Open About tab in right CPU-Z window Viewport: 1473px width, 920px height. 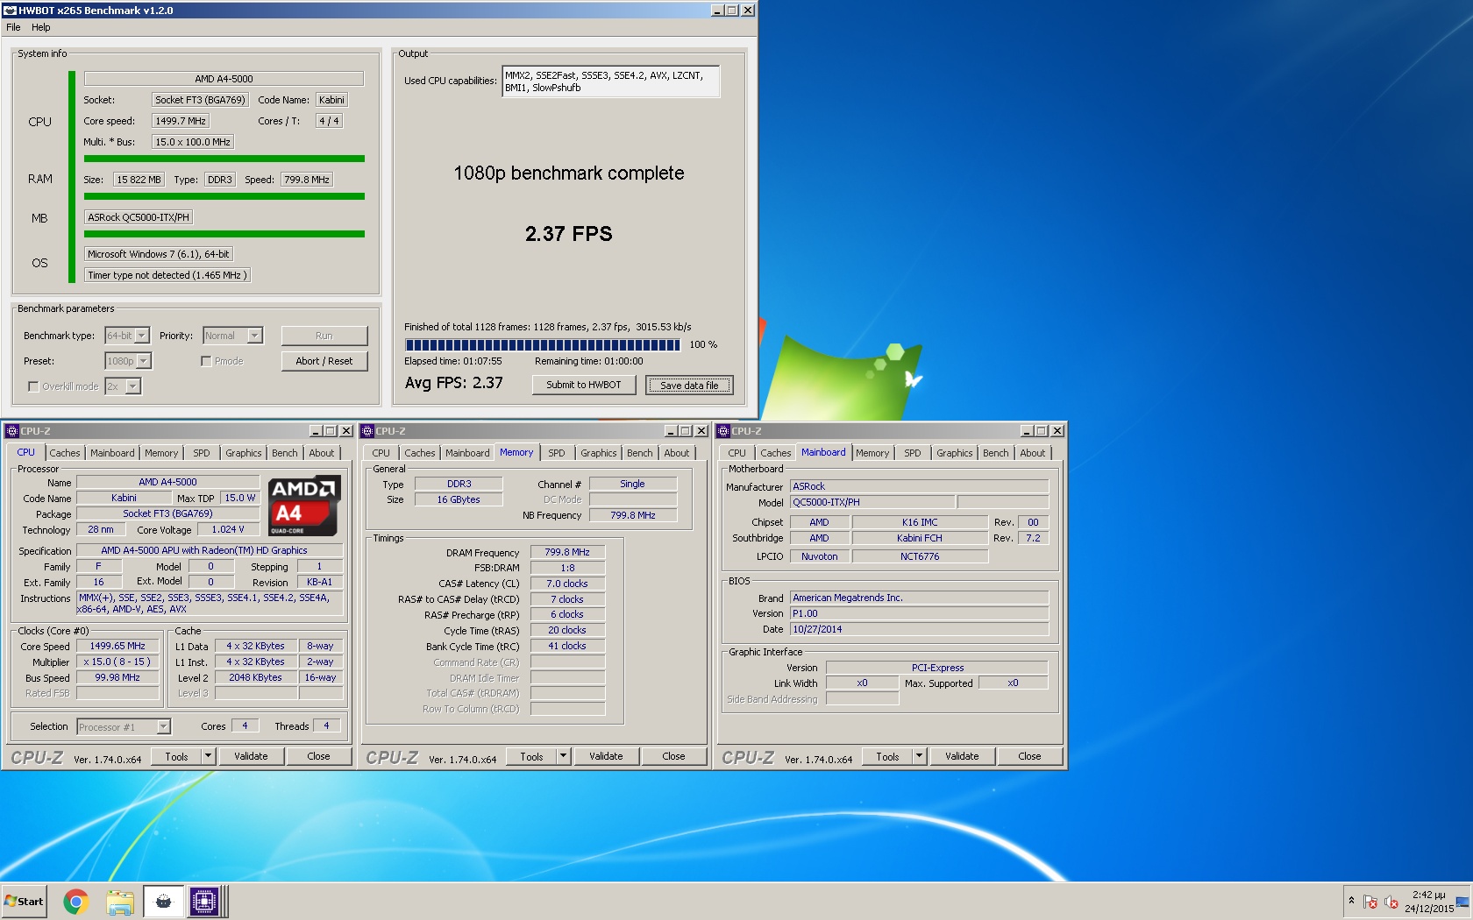coord(1032,453)
